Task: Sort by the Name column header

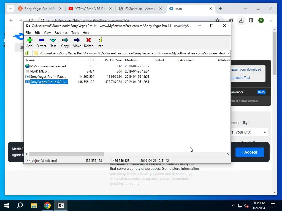Action: click(x=46, y=60)
